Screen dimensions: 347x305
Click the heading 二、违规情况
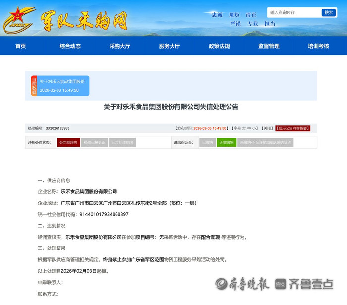[52, 226]
